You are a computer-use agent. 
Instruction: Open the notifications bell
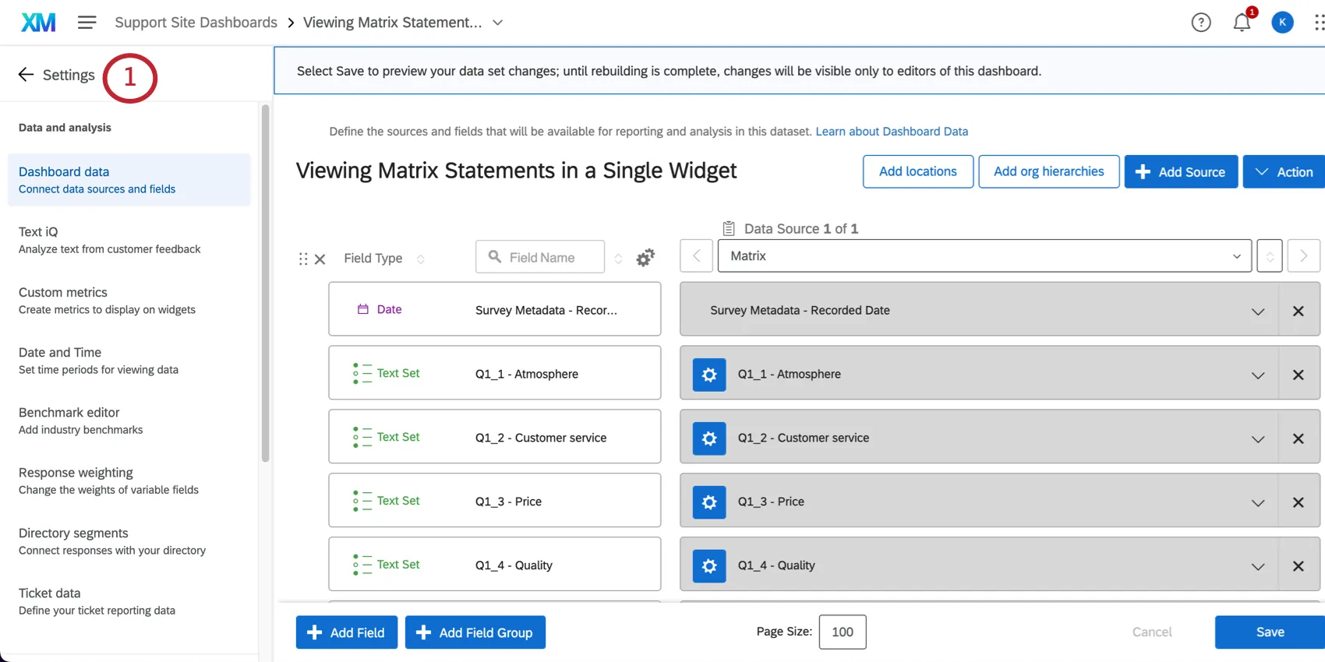point(1242,23)
